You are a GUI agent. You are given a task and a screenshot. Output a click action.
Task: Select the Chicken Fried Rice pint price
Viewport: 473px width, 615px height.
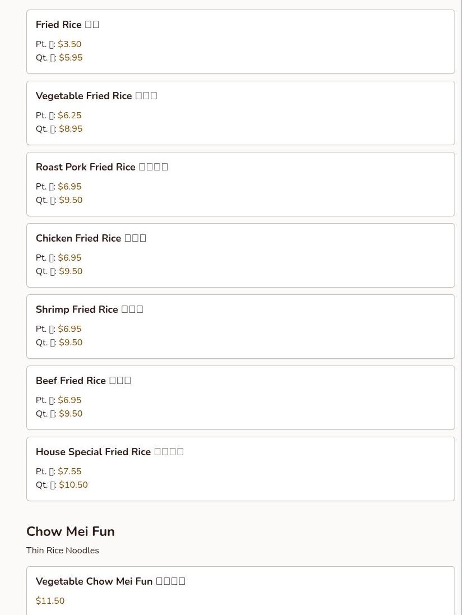tap(69, 258)
